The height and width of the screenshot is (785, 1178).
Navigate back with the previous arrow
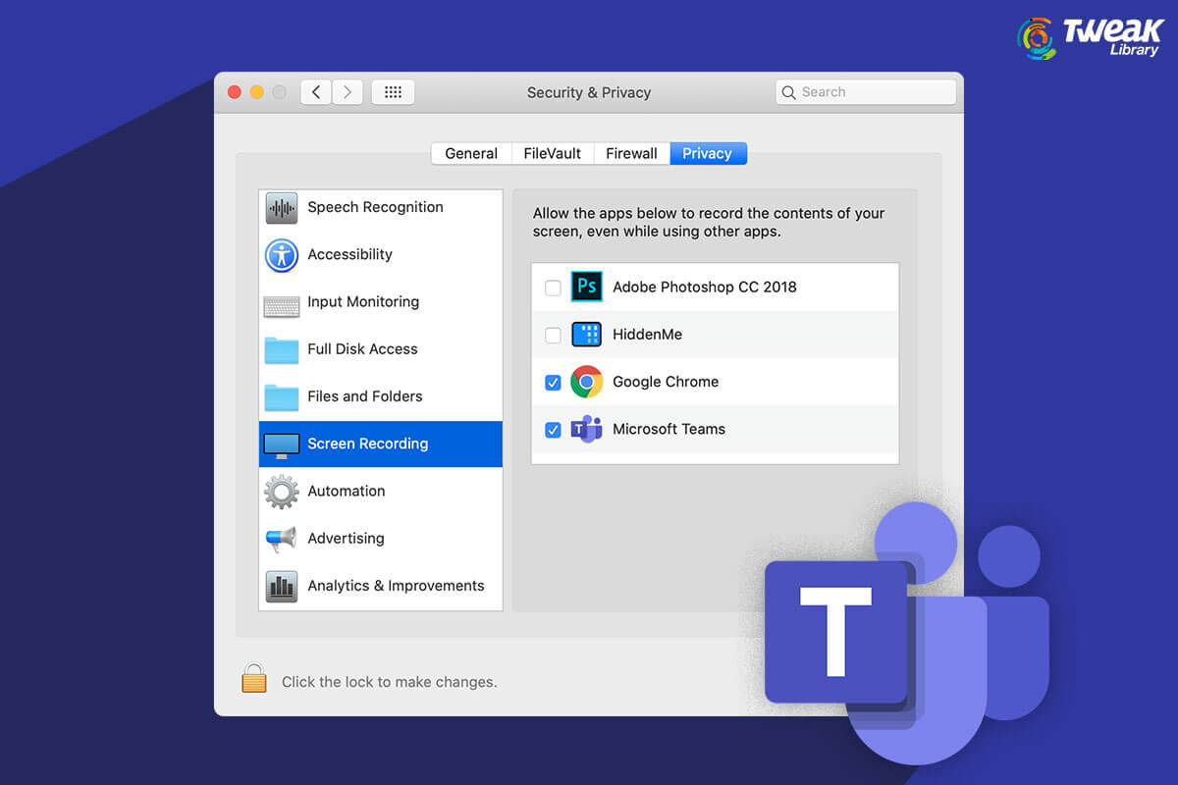(315, 91)
